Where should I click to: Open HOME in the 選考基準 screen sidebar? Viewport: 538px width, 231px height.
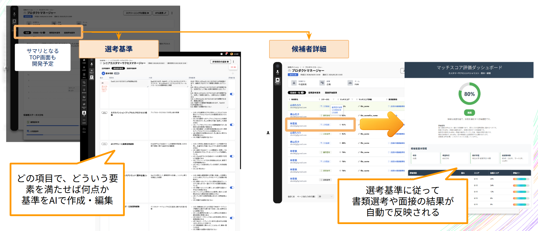pos(84,61)
